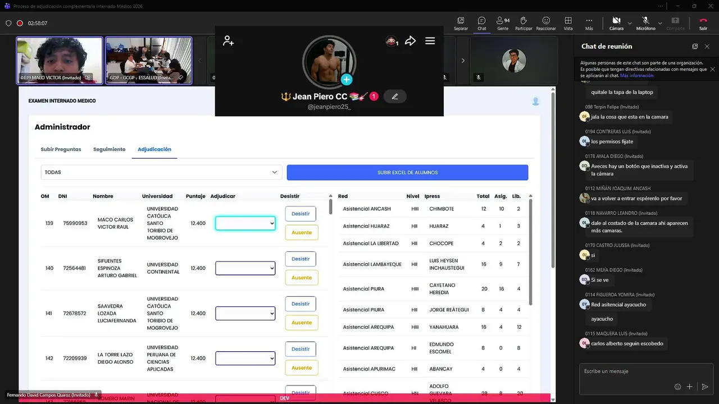Click Ausente for MACO CARLOS row

point(302,232)
